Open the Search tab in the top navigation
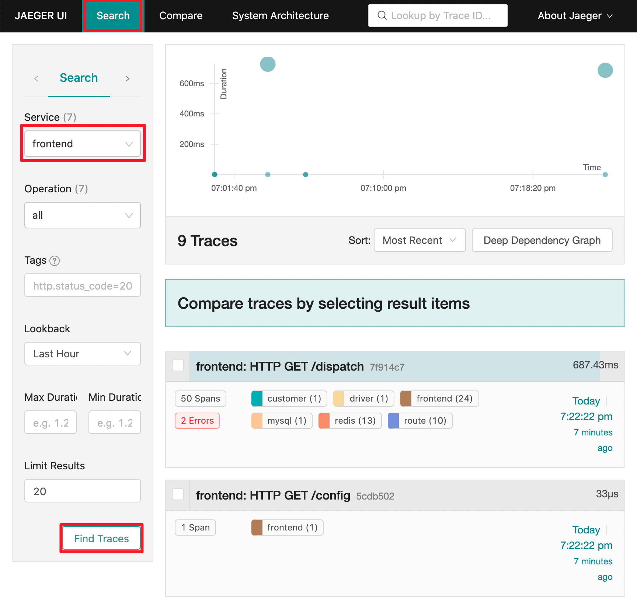This screenshot has width=637, height=599. (x=113, y=16)
